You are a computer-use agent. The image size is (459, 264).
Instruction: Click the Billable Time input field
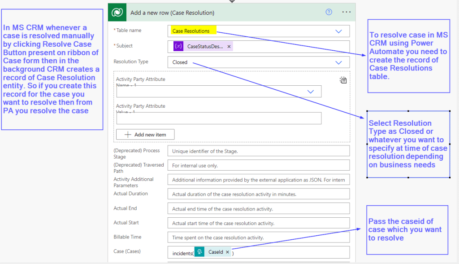258,238
